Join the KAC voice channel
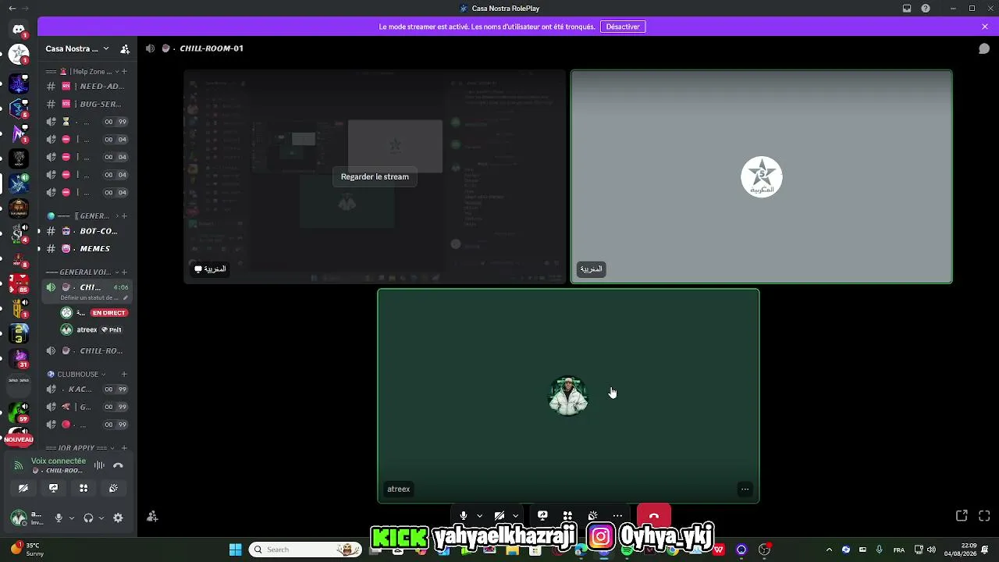Screen dimensions: 999x562 [x=86, y=389]
